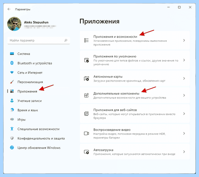This screenshot has height=177, width=199.
Task: Open Дополнительные компоненты
Action: point(135,95)
